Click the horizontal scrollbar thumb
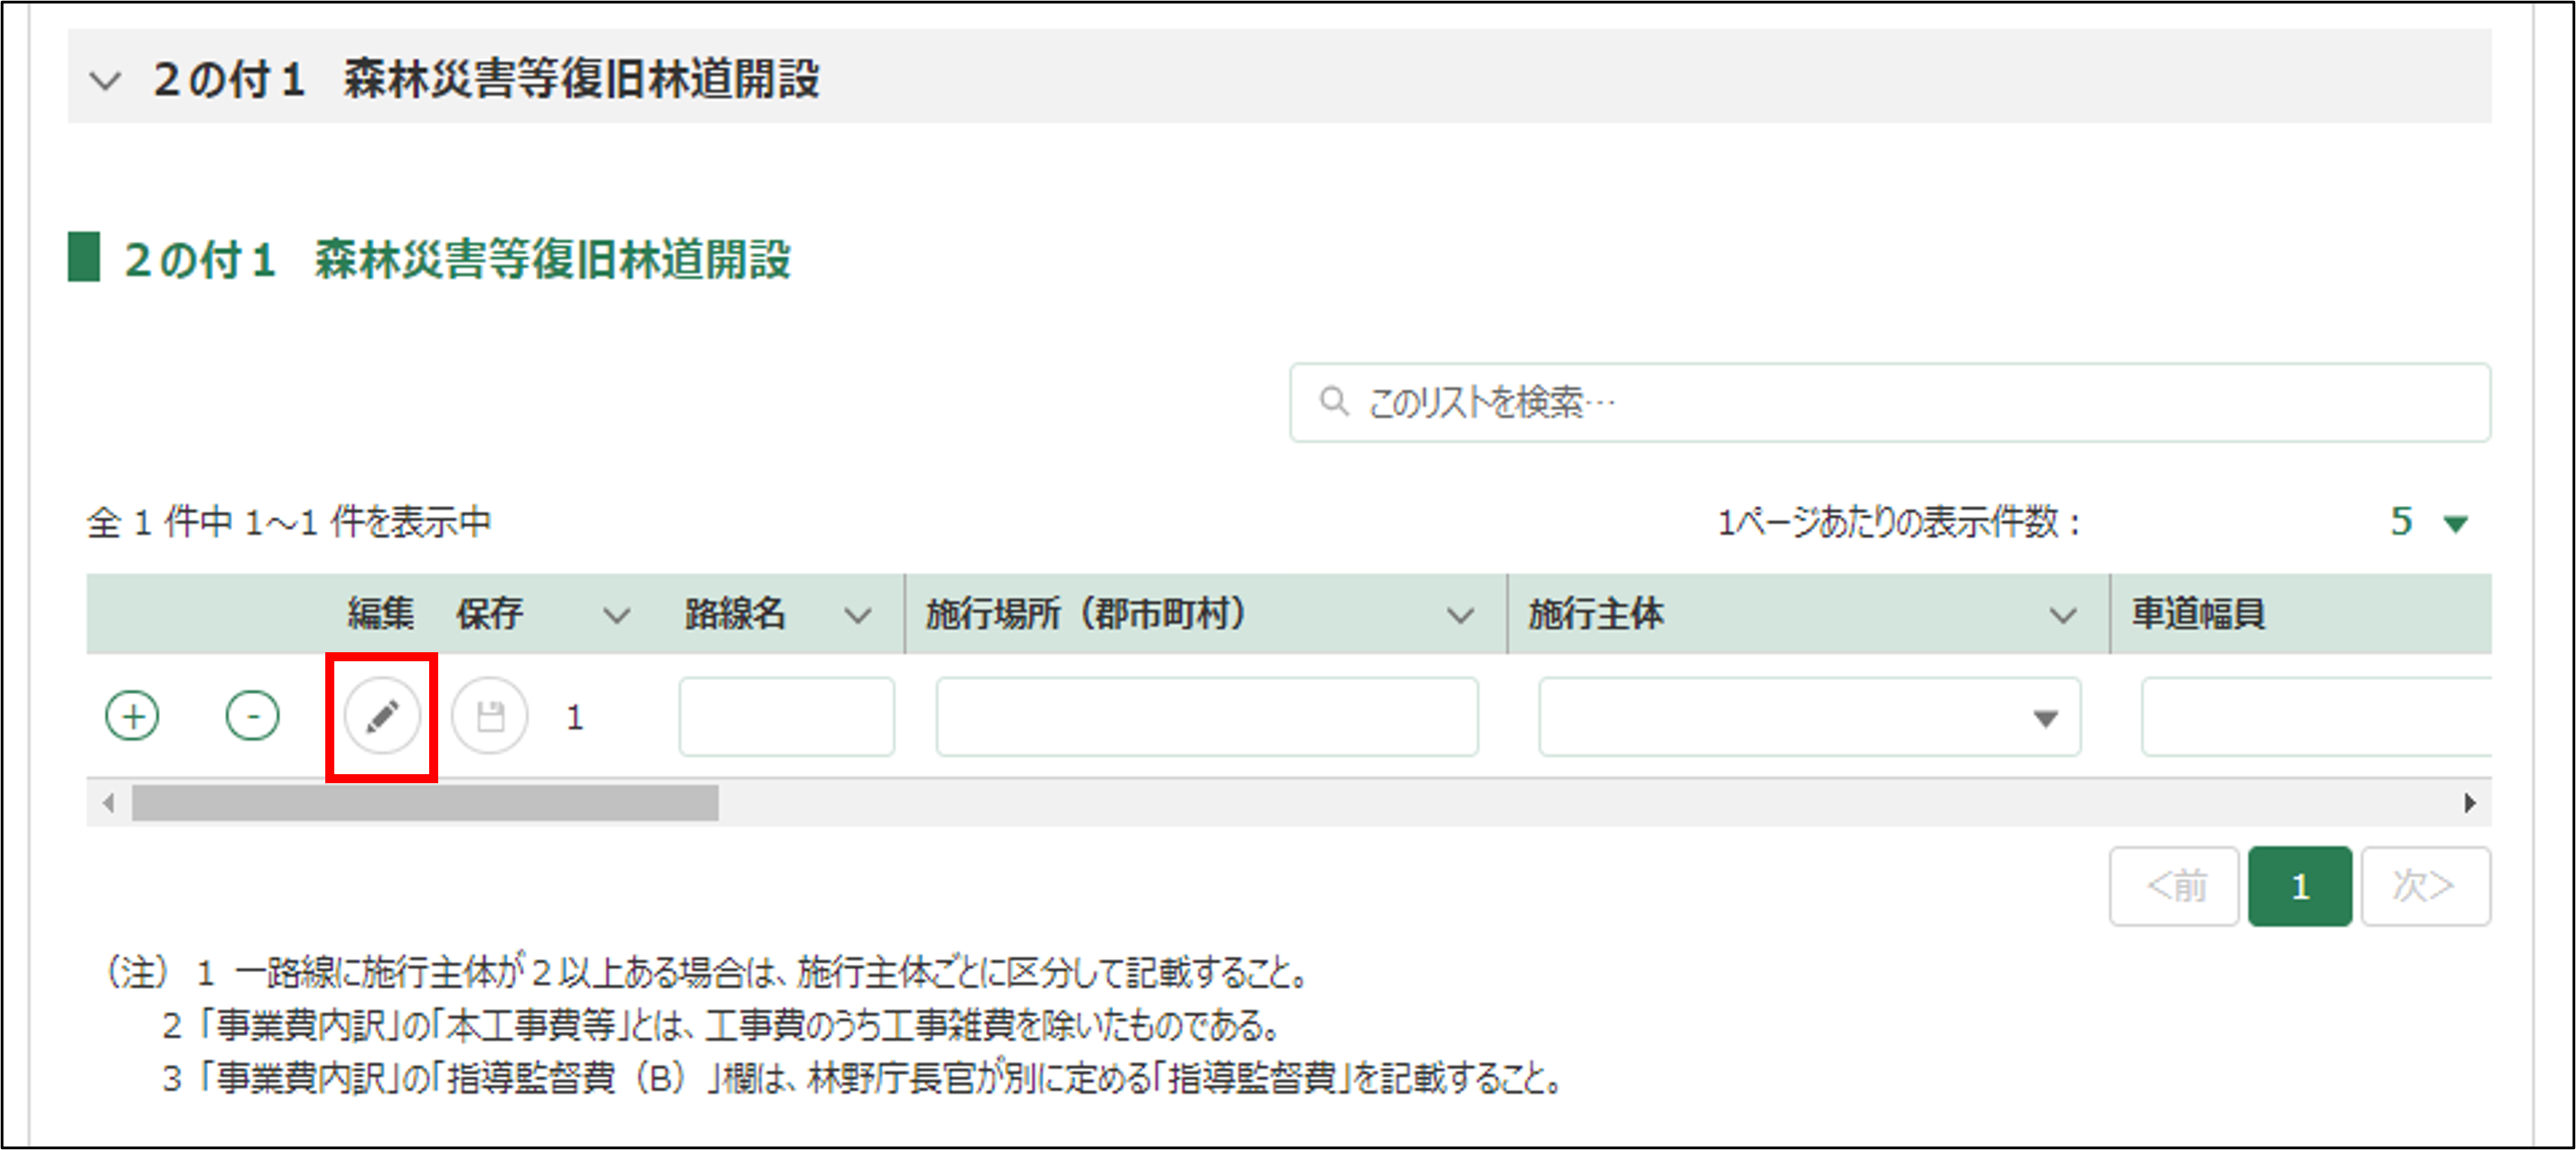This screenshot has height=1150, width=2576. (425, 802)
